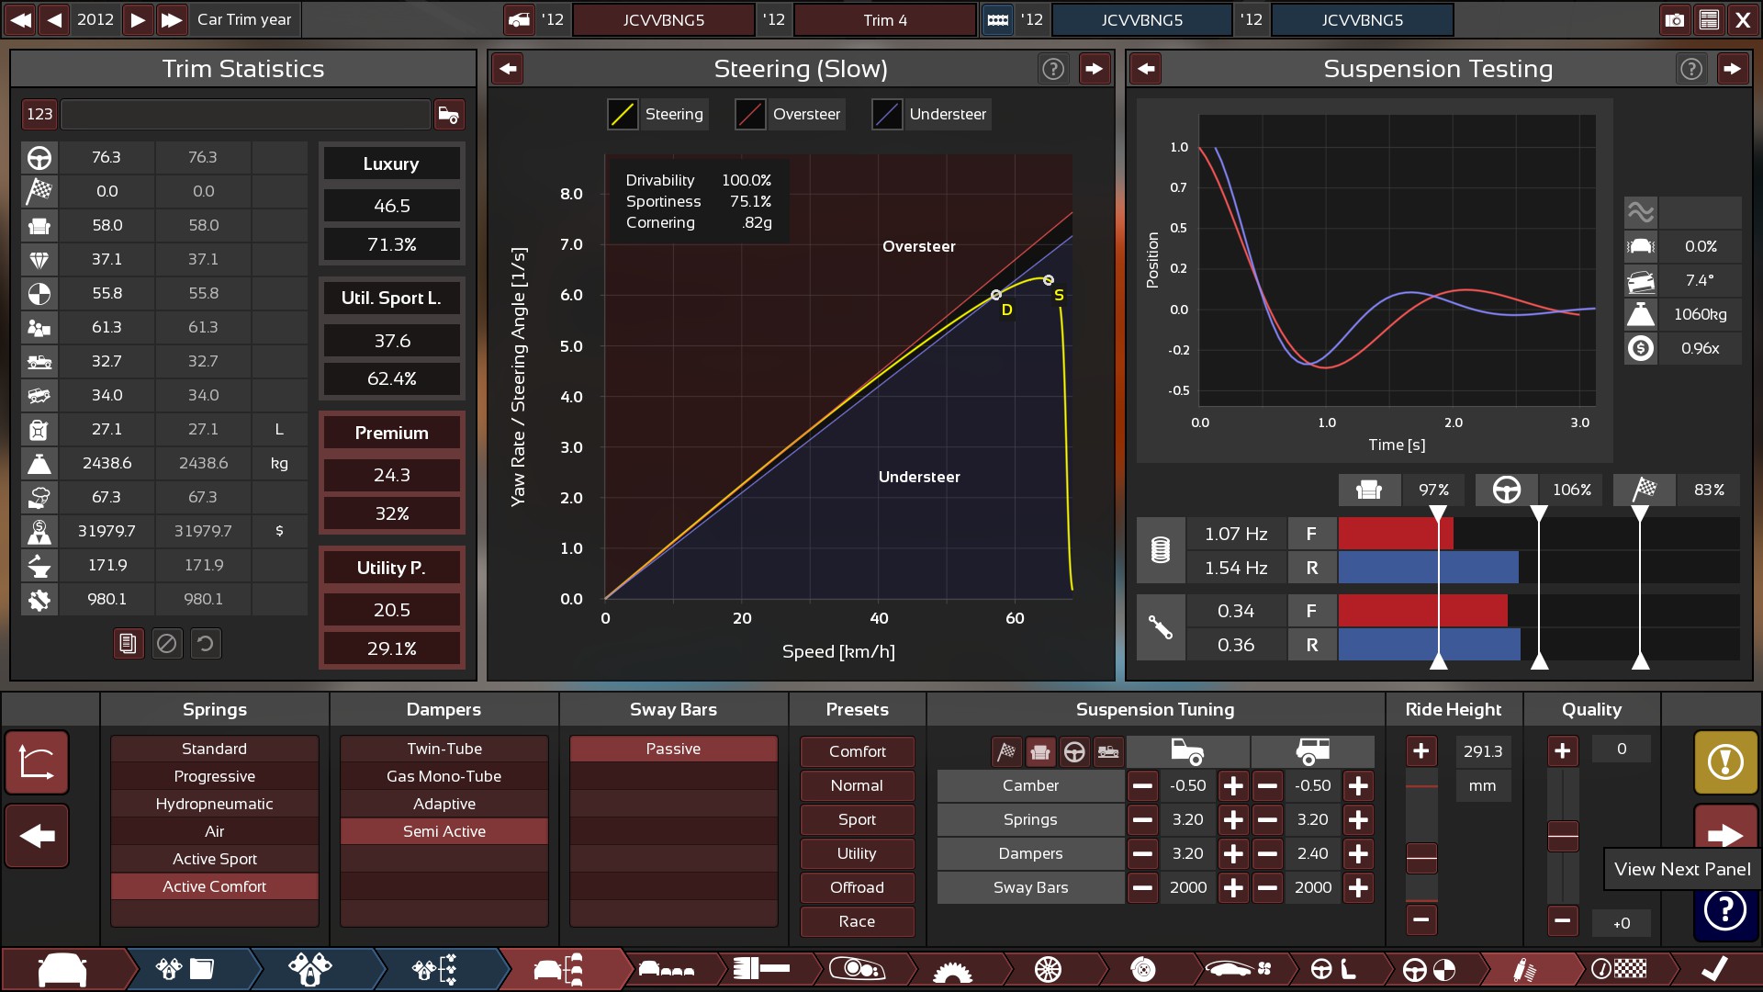
Task: Toggle steering wheel icon in Suspension Tuning
Action: [x=1074, y=752]
